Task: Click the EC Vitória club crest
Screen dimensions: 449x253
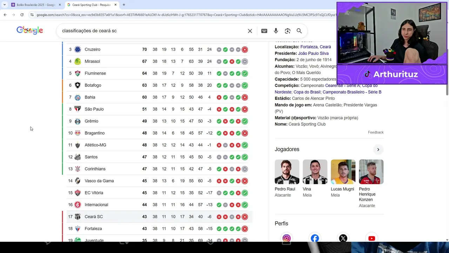Action: (78, 193)
